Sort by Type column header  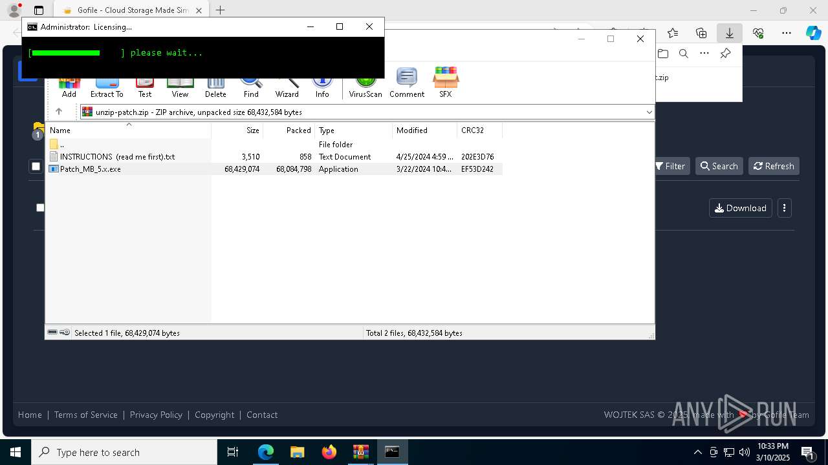point(354,130)
